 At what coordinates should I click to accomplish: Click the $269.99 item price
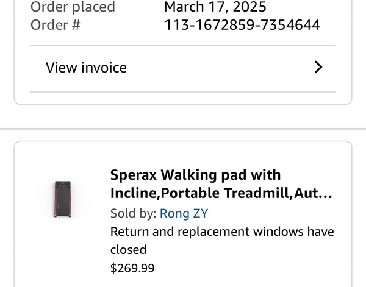tap(132, 268)
